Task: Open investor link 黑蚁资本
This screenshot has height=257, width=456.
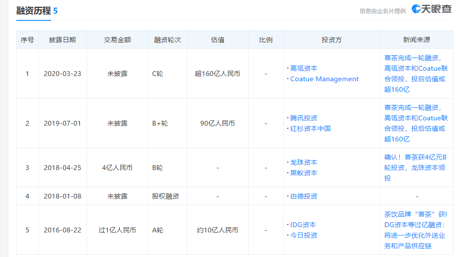Action: coord(303,173)
